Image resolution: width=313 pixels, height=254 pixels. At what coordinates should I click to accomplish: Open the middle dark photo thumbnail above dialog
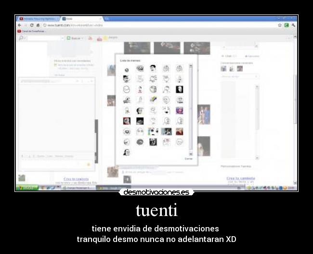(167, 48)
